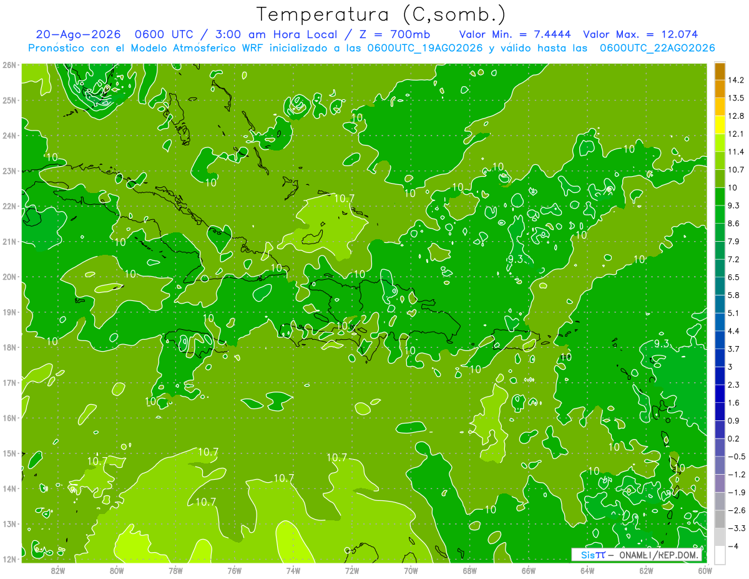Image resolution: width=749 pixels, height=579 pixels.
Task: Click the 13N latitude axis label
Action: pyautogui.click(x=9, y=524)
